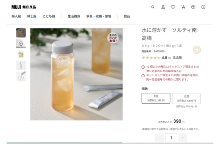220x146 pixels.
Task: Select the pouring sachet thumbnail
Action: pyautogui.click(x=21, y=76)
